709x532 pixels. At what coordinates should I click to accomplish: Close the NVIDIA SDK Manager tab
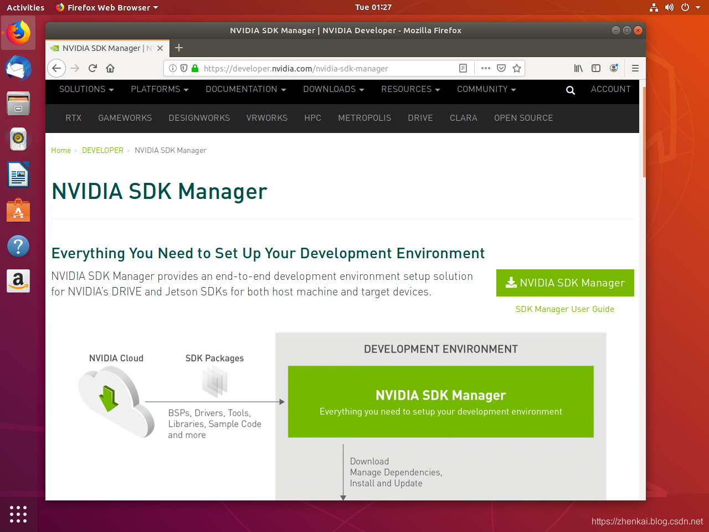click(x=160, y=48)
